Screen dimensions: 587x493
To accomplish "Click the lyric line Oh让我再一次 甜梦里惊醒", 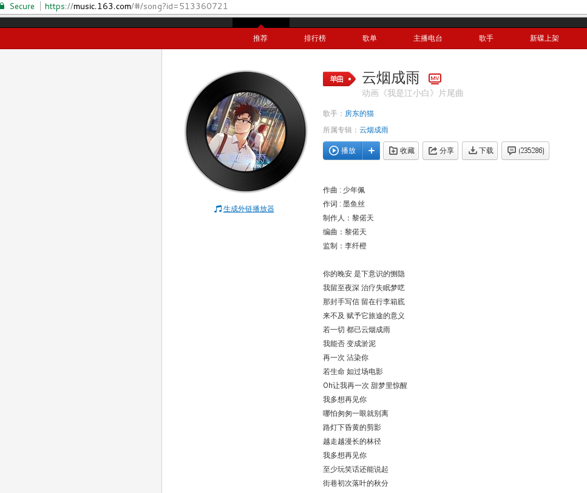I will [x=365, y=386].
